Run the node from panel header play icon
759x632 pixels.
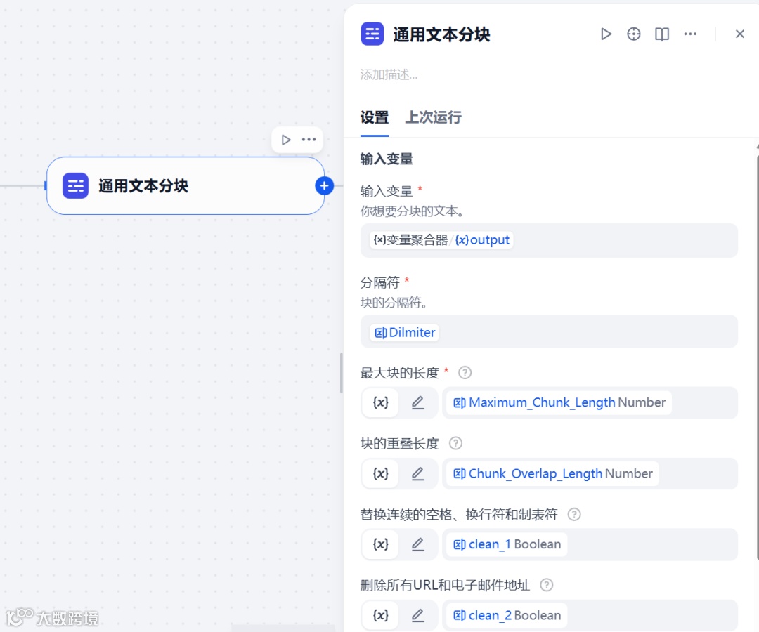click(606, 34)
